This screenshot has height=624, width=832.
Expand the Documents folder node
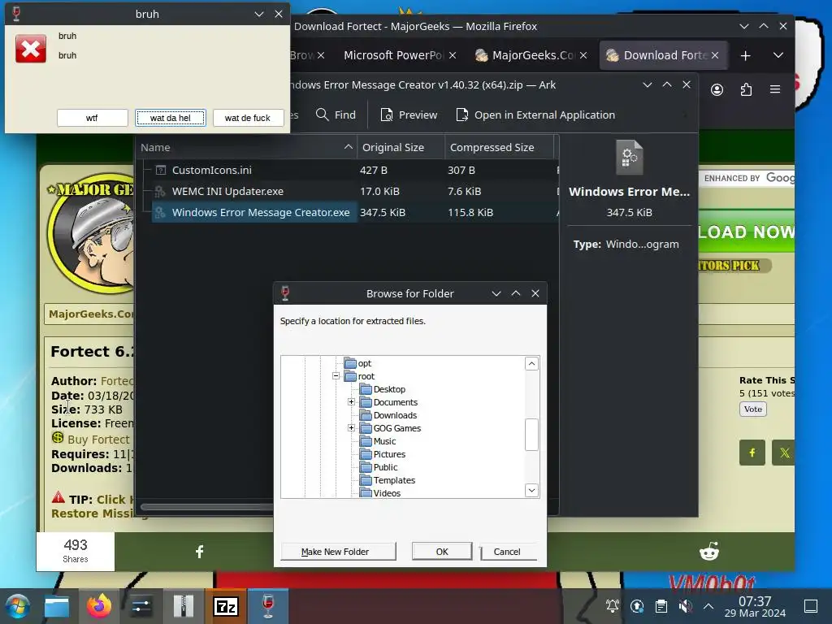(351, 401)
